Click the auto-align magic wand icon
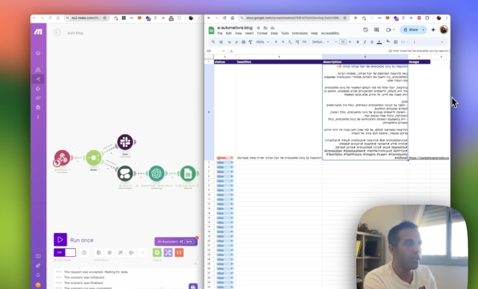 point(121,253)
